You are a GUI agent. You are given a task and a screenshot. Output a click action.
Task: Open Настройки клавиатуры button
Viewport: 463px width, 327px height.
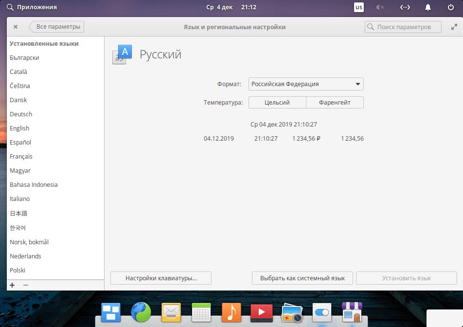(161, 278)
